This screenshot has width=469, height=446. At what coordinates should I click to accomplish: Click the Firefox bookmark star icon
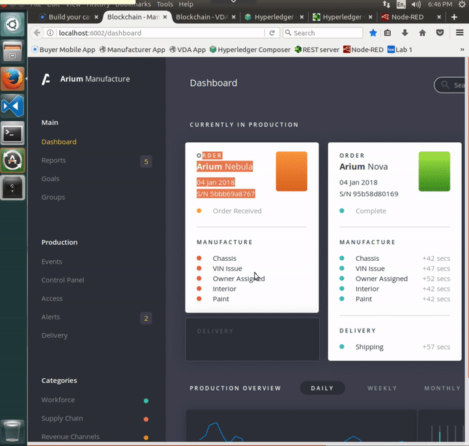point(373,33)
